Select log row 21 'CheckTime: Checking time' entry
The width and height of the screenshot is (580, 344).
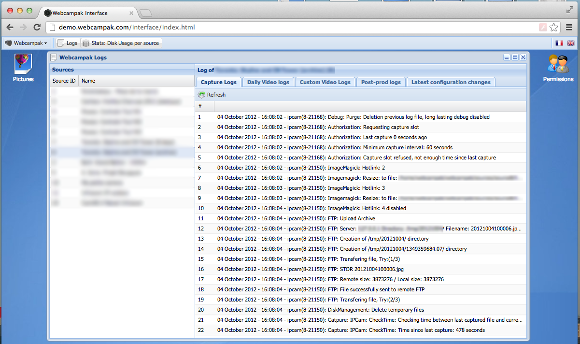[x=361, y=320]
